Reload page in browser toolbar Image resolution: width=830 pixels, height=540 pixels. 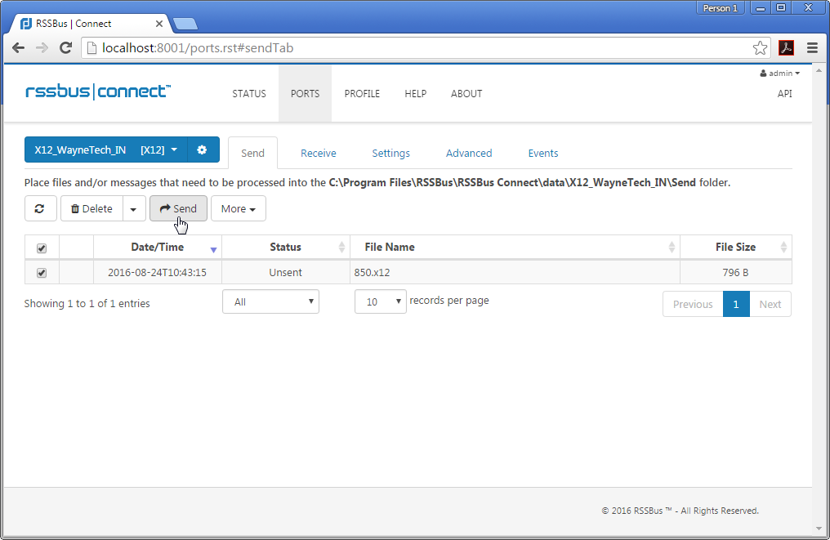point(65,48)
